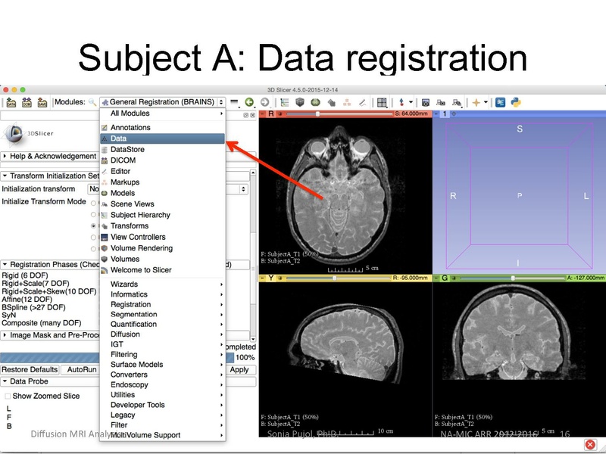Click the crosshair toolbar icon
Image resolution: width=606 pixels, height=454 pixels.
(401, 101)
